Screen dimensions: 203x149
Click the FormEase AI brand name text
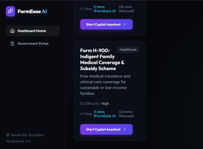pos(32,11)
